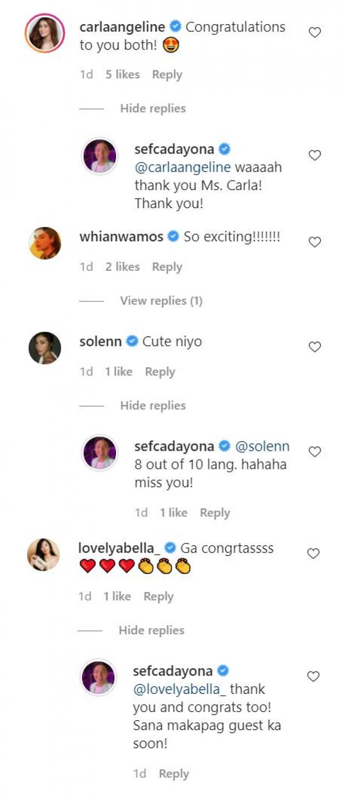Click the @carlaangeline mention link
Image resolution: width=345 pixels, height=801 pixels.
(x=183, y=167)
